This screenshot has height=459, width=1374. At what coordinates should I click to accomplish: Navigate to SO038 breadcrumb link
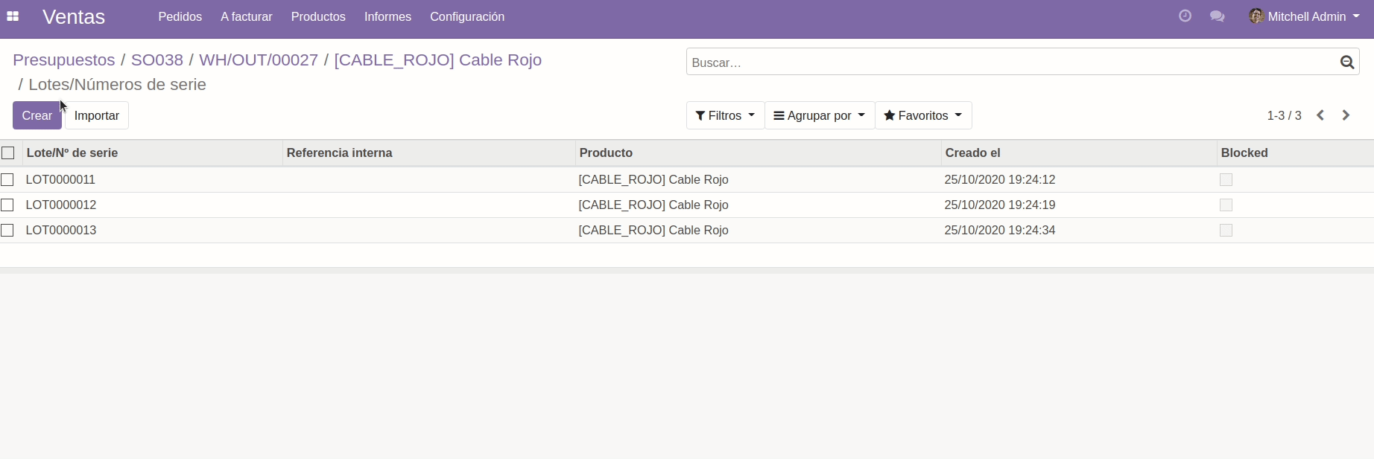coord(156,60)
